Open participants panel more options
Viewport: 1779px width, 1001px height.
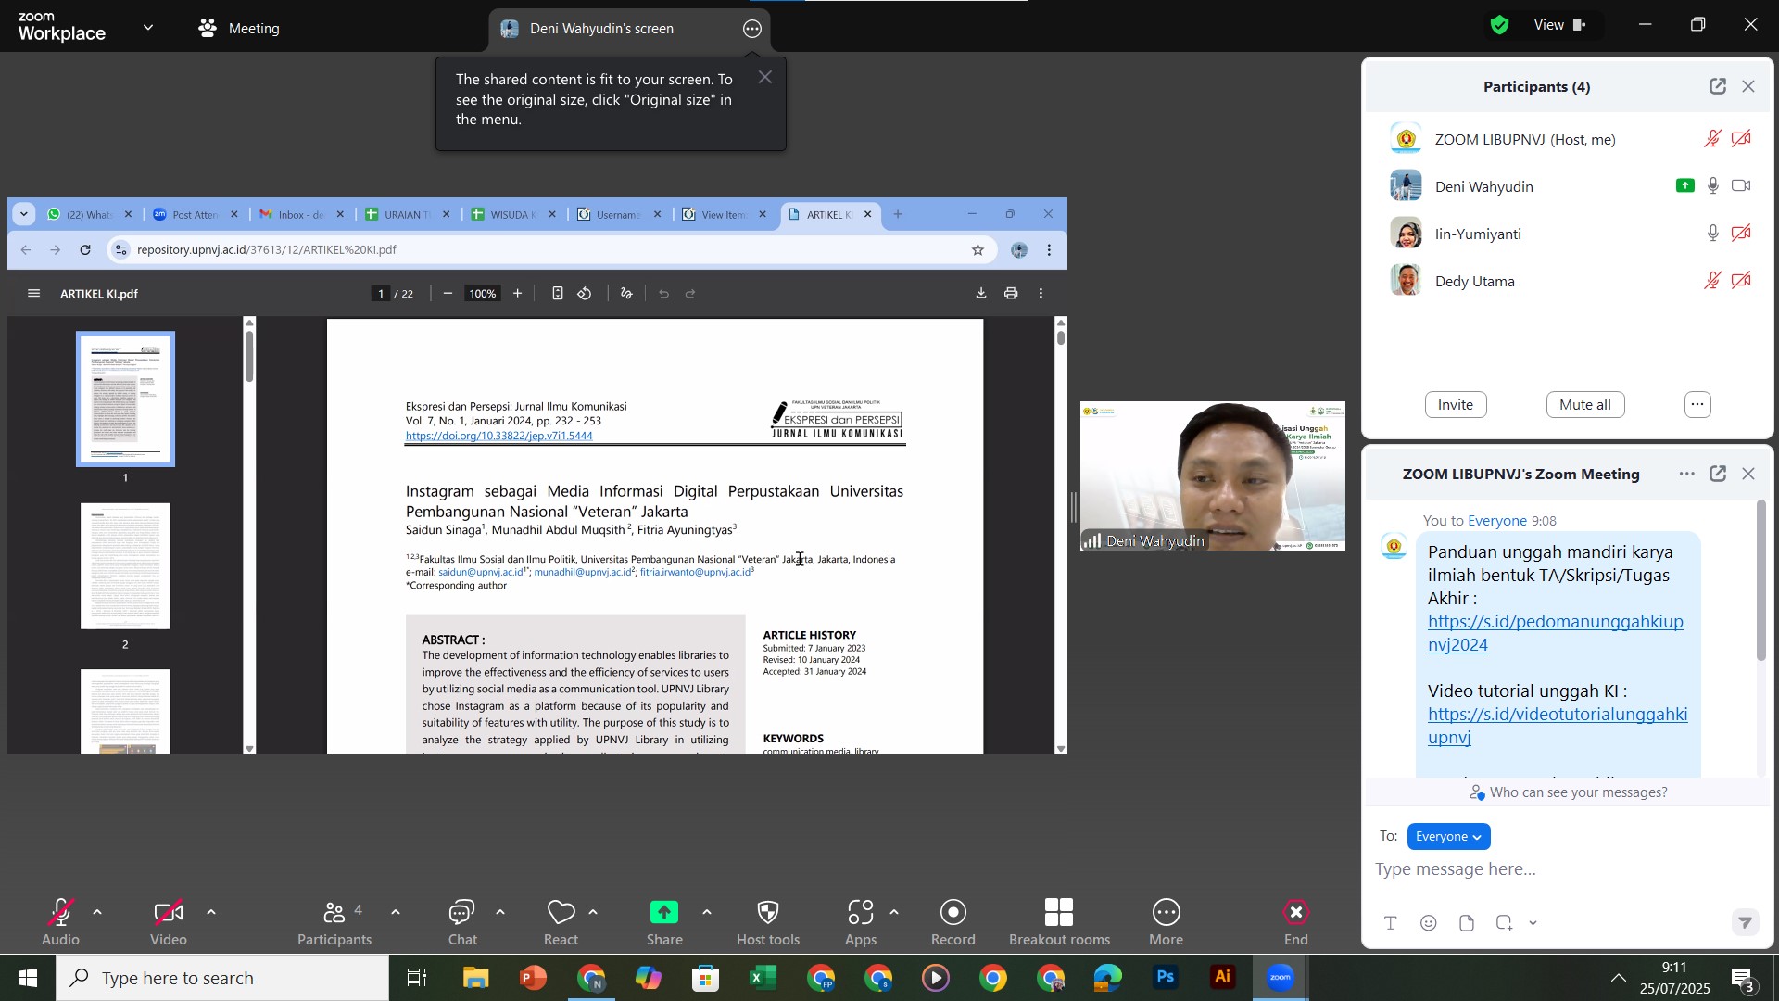1697,405
